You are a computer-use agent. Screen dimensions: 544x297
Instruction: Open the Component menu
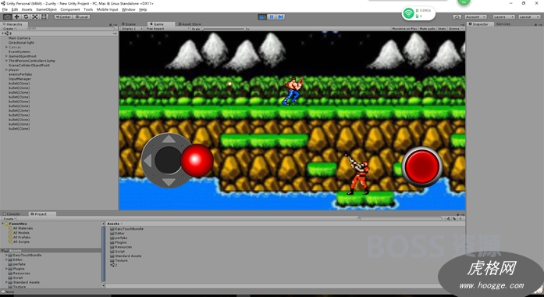click(70, 9)
